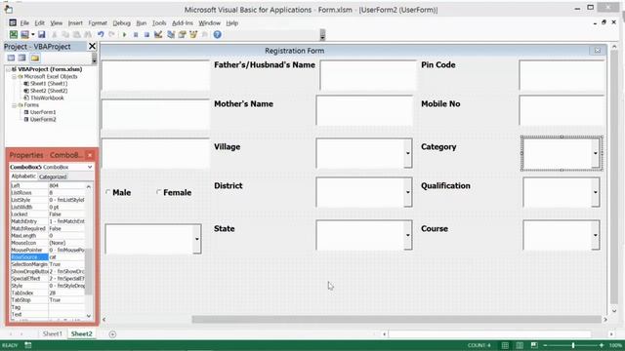The image size is (625, 351).
Task: Open the View menu
Action: (57, 23)
